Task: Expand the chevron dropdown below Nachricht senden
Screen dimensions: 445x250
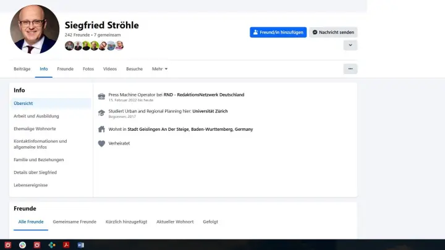Action: (350, 45)
